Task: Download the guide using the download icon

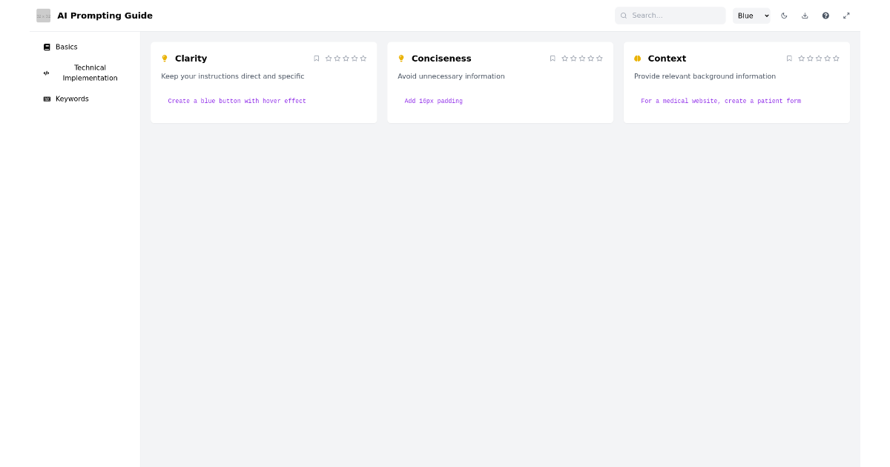Action: tap(805, 15)
